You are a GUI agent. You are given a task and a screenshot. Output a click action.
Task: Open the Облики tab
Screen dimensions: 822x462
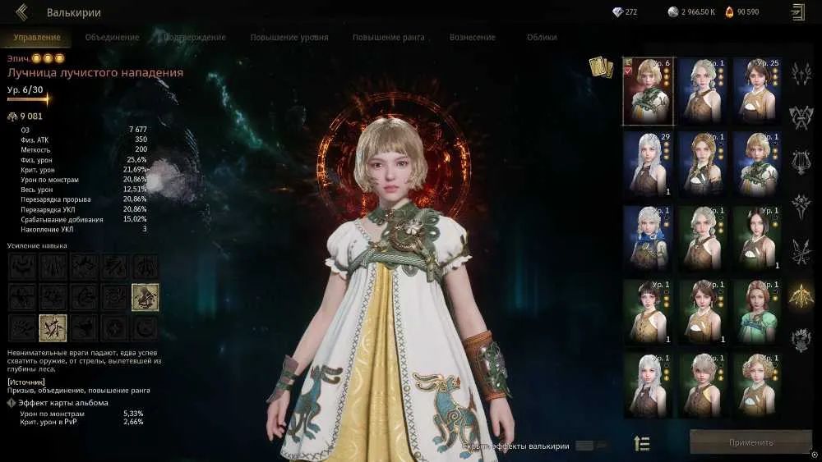pyautogui.click(x=542, y=37)
